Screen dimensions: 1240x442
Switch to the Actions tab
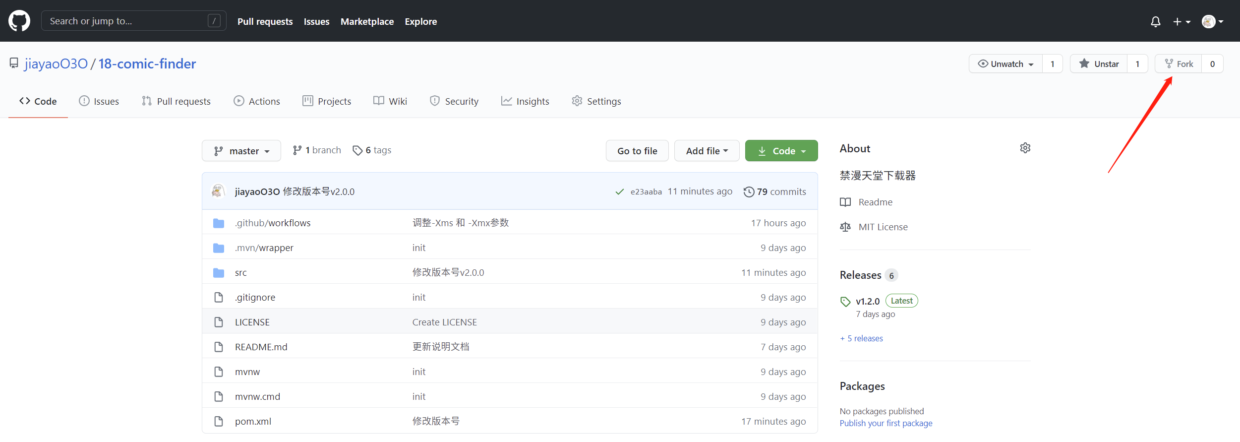click(x=257, y=101)
